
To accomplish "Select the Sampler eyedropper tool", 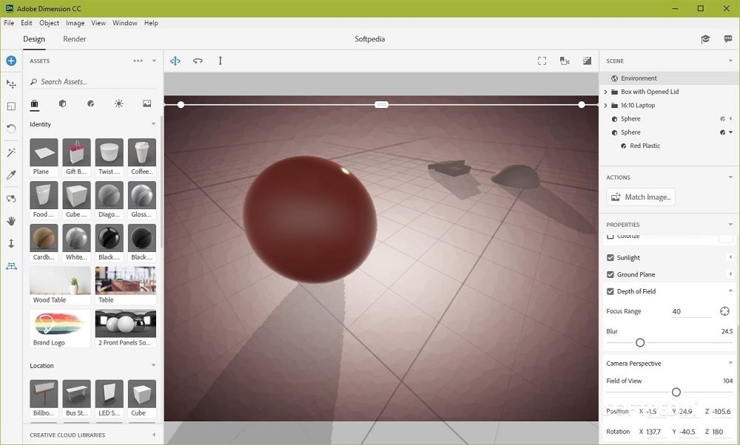I will [x=10, y=175].
